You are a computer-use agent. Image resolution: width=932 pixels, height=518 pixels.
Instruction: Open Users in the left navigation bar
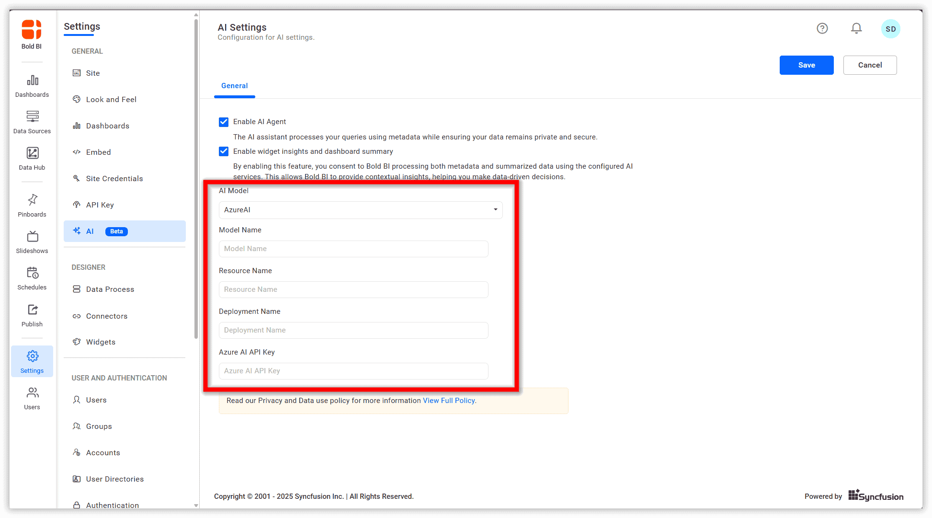(32, 399)
